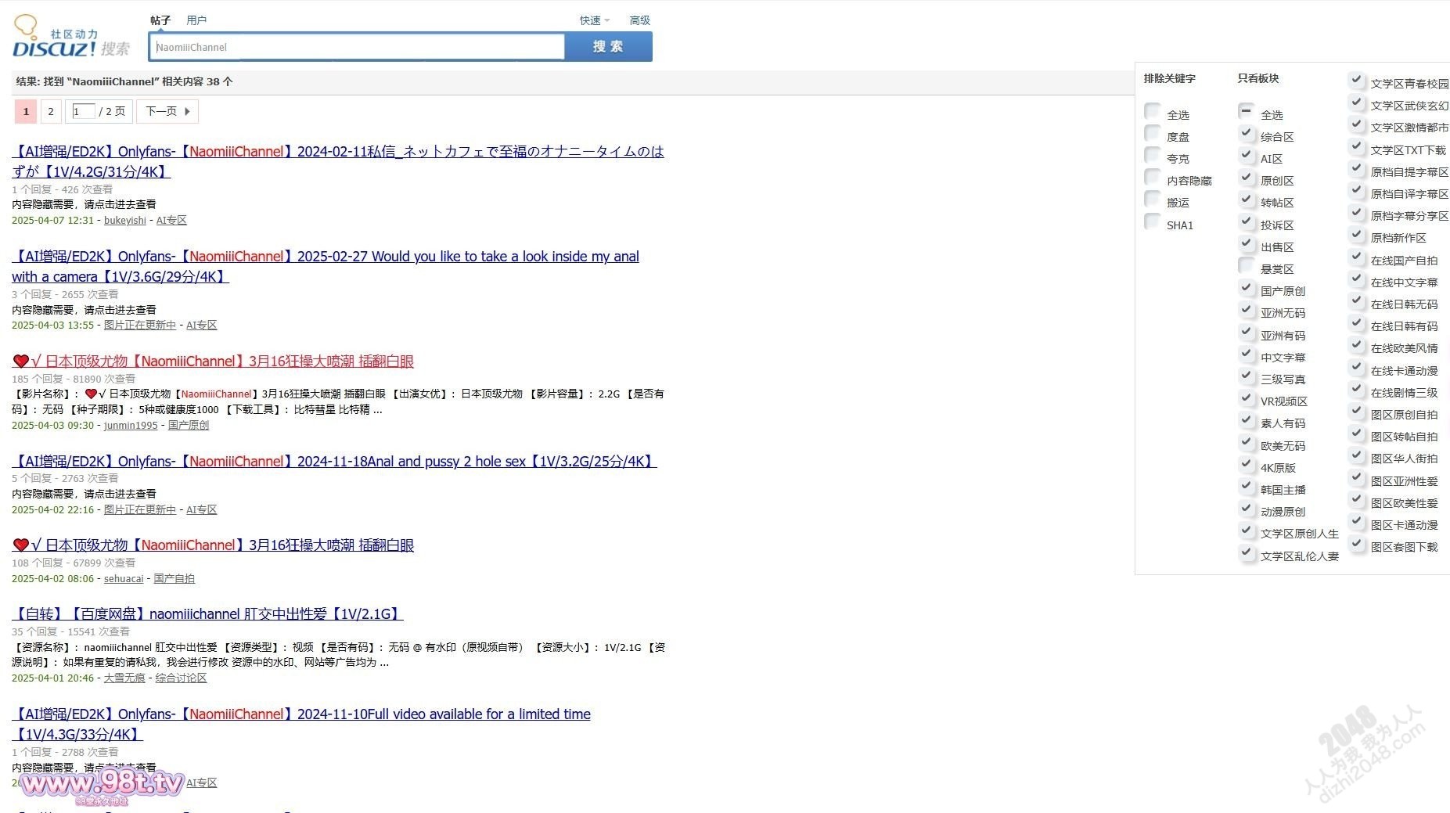Open the 快速 dropdown
Viewport: 1450px width, 813px height.
594,20
